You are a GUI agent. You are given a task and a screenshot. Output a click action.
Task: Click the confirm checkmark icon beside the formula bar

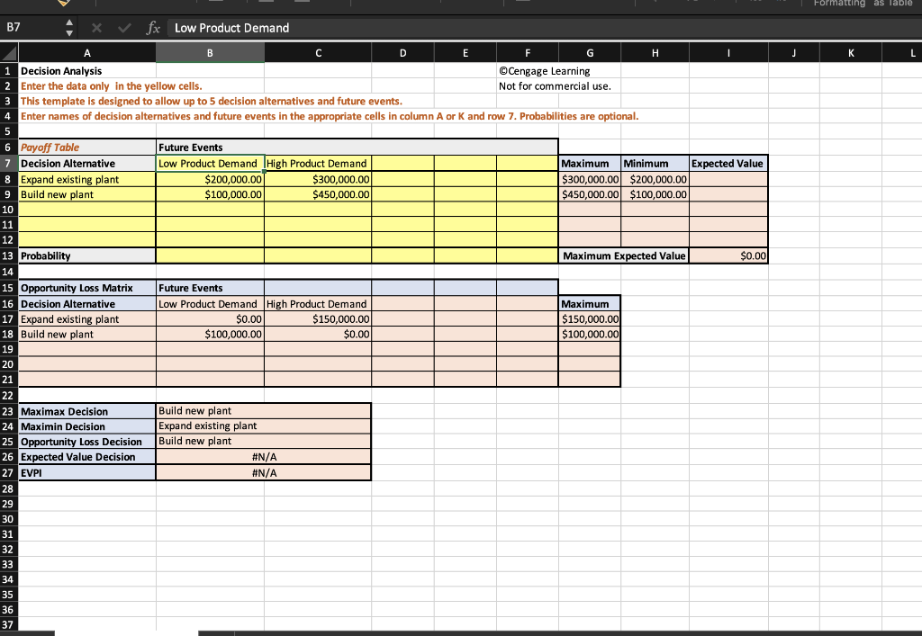tap(123, 28)
